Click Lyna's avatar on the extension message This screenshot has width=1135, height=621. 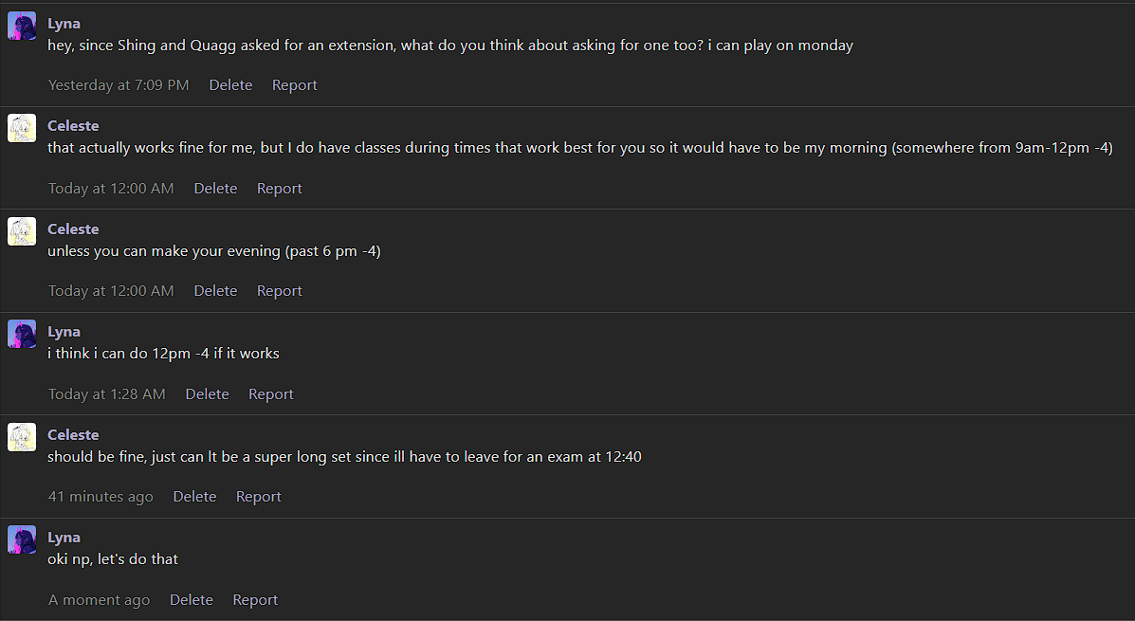22,26
